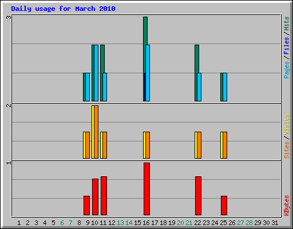Image resolution: width=293 pixels, height=229 pixels.
Task: Click day label "30" on the x-axis
Action: (266, 223)
